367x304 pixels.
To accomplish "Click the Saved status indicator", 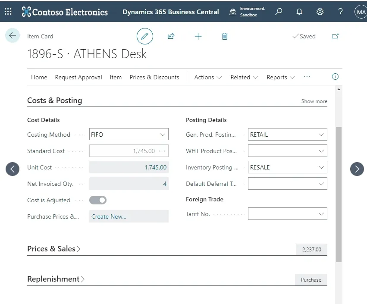I will tap(304, 36).
